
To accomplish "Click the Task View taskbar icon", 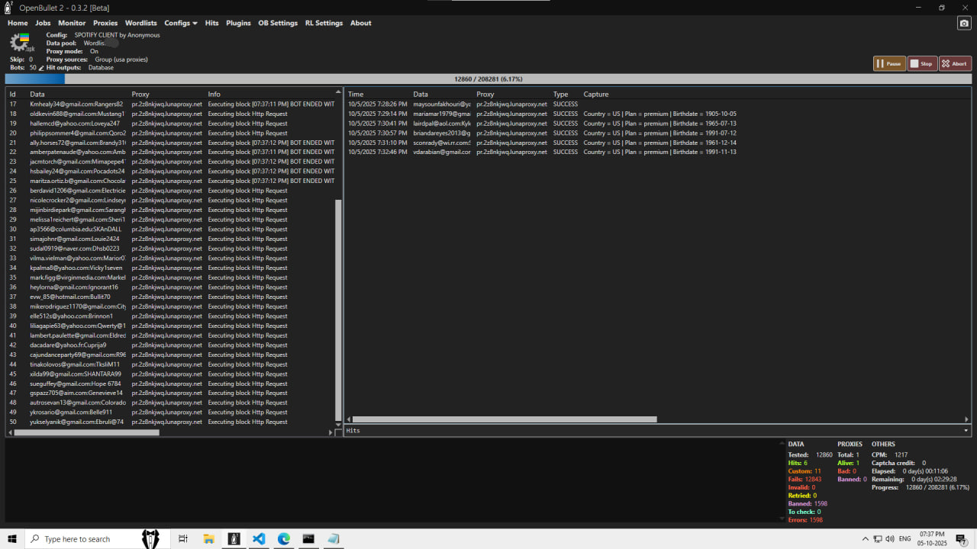I will [183, 539].
